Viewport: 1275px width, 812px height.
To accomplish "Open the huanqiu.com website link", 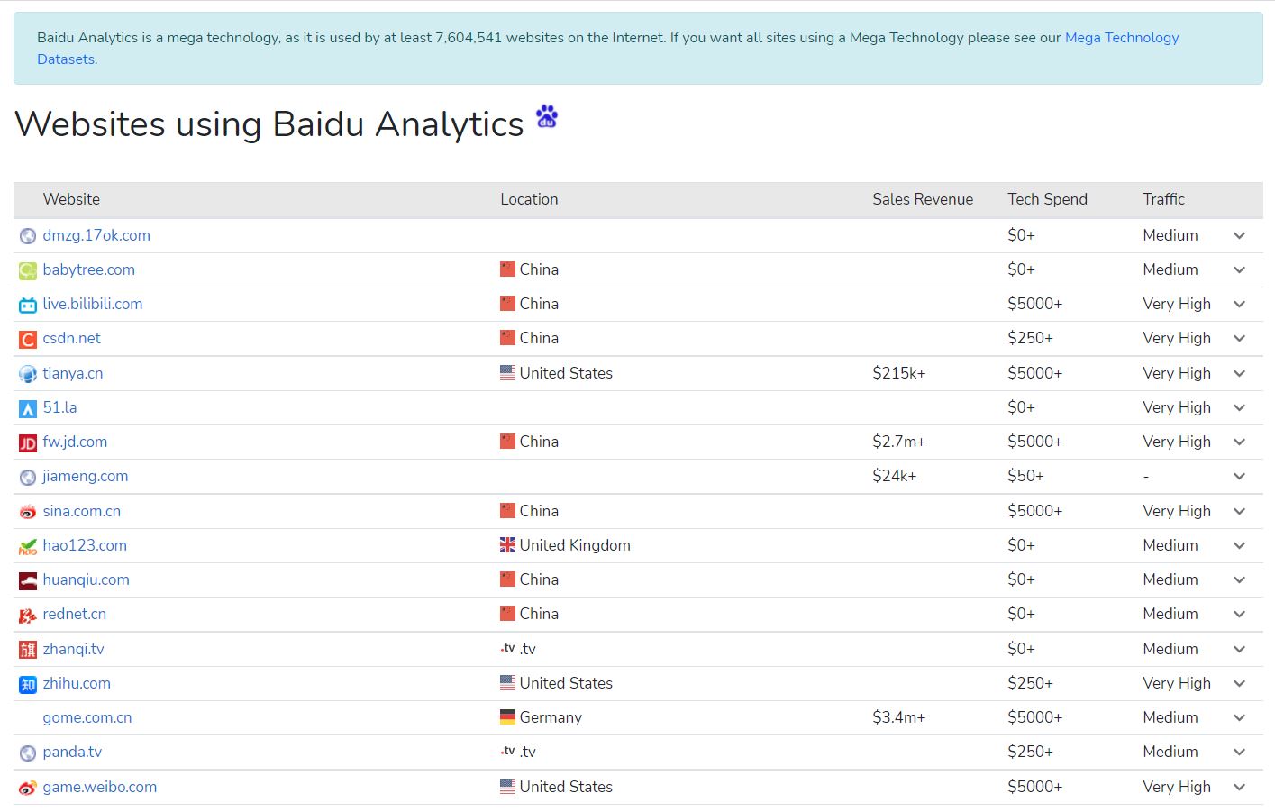I will pyautogui.click(x=86, y=579).
